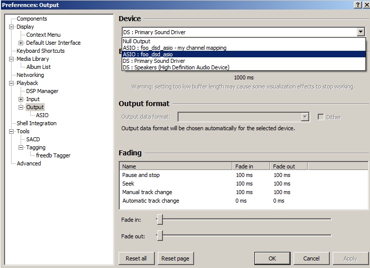Select DS : Speakers (High Definition Audio Device)
The height and width of the screenshot is (268, 370).
coord(176,67)
